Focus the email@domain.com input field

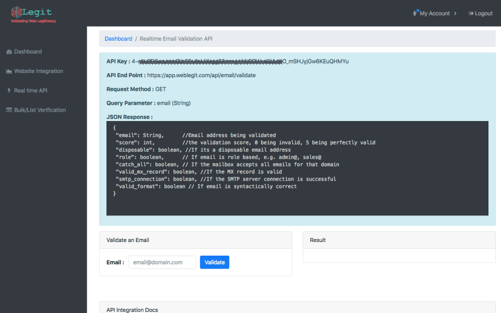click(162, 262)
